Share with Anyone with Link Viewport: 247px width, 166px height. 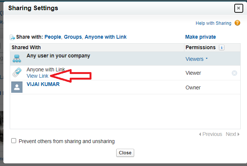(106, 37)
